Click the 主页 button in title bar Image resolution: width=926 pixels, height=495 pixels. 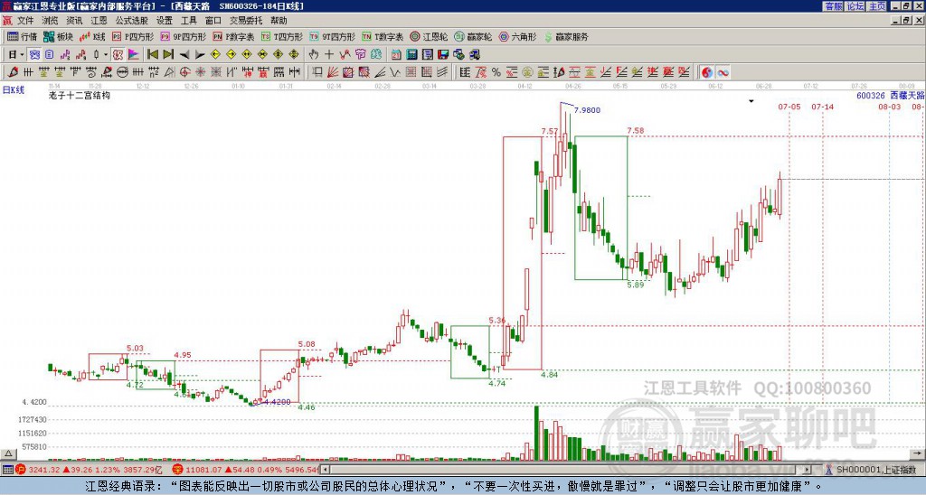pos(877,6)
